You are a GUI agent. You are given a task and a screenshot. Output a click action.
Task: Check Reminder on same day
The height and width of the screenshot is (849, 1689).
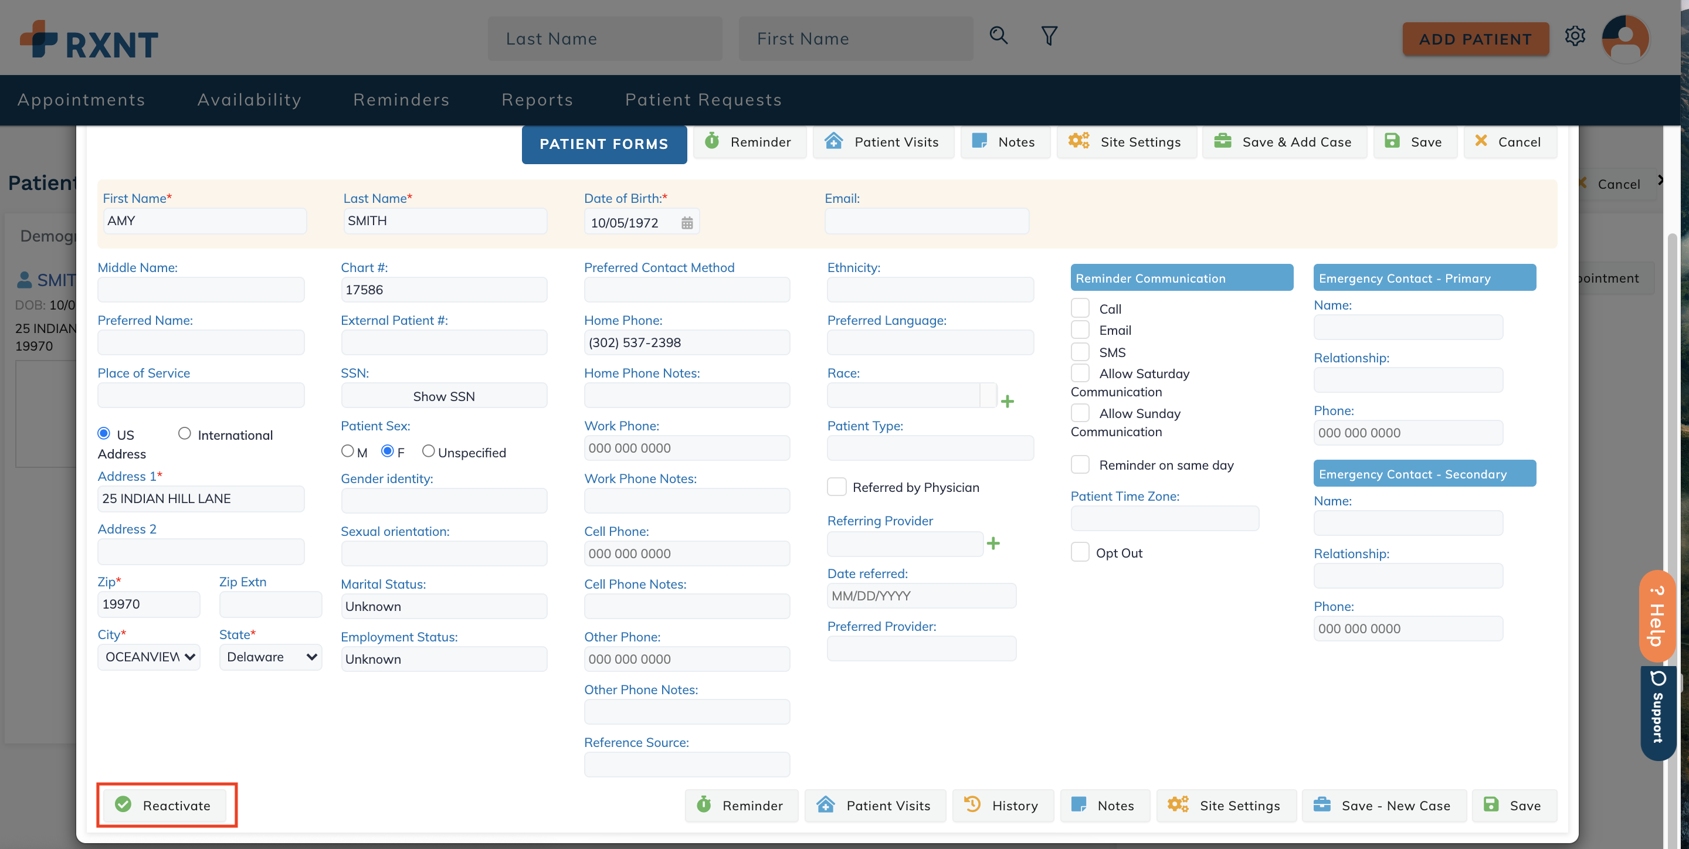pyautogui.click(x=1080, y=464)
